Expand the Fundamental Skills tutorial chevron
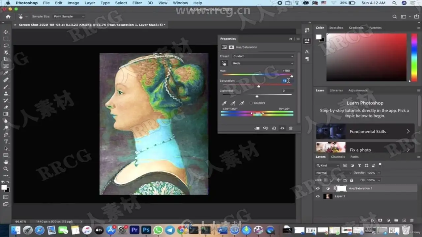Screen dimensions: 422x237 [x=408, y=131]
